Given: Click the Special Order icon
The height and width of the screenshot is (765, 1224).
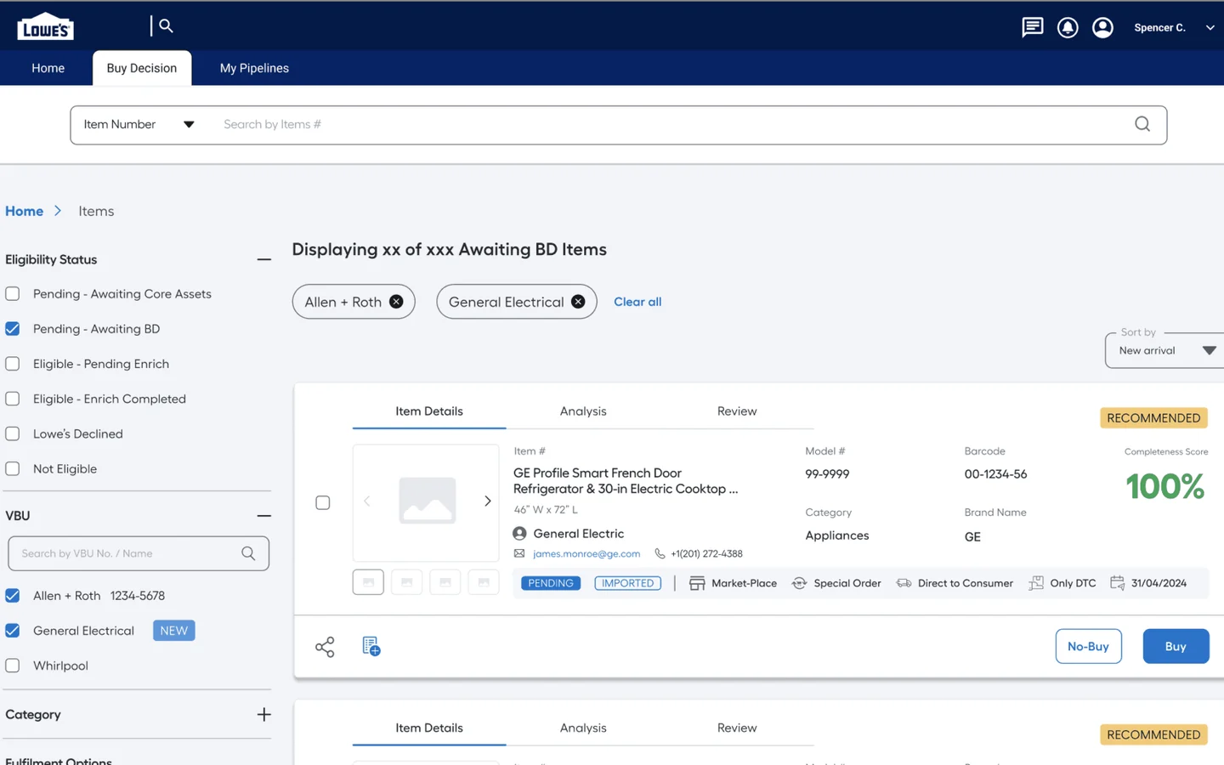Looking at the screenshot, I should click(x=799, y=583).
